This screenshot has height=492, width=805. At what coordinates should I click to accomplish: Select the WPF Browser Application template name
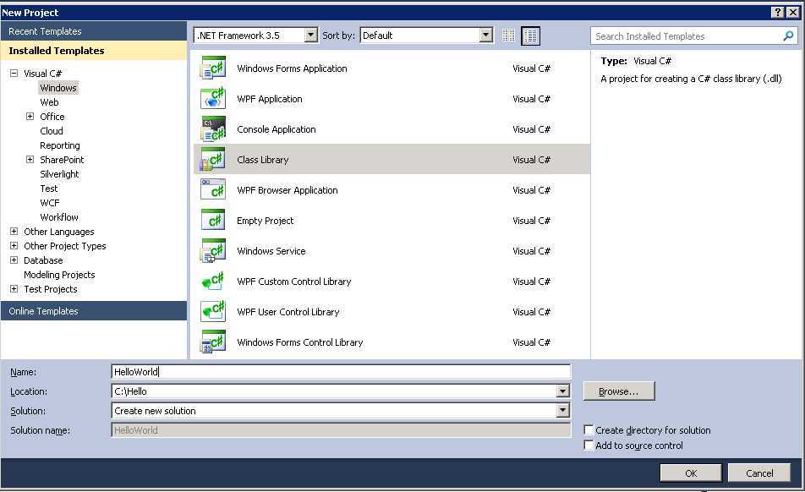[x=287, y=190]
